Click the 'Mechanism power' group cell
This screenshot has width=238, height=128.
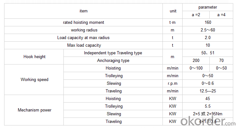pos(34,110)
